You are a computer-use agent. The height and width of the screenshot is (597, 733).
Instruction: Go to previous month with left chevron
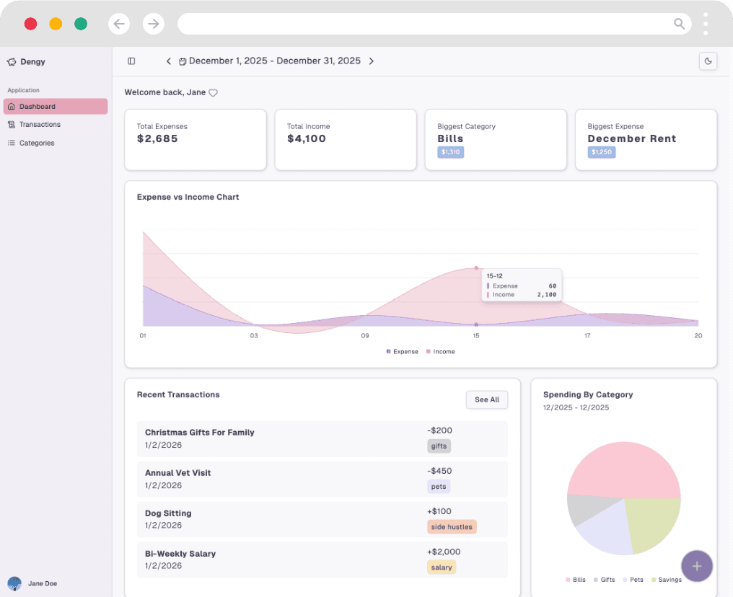point(168,61)
